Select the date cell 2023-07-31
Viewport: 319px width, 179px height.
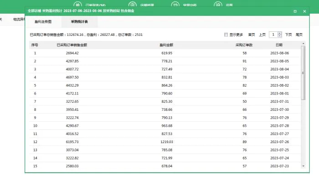coord(279,102)
